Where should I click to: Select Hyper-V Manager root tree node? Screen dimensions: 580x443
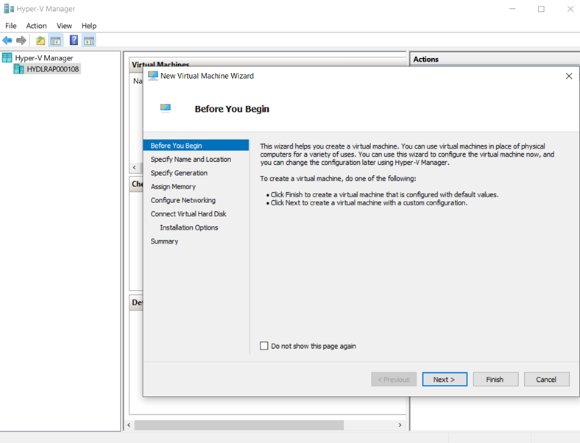pyautogui.click(x=44, y=57)
